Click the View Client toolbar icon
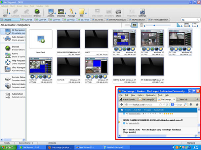This screenshot has height=150, width=201. coord(97,13)
